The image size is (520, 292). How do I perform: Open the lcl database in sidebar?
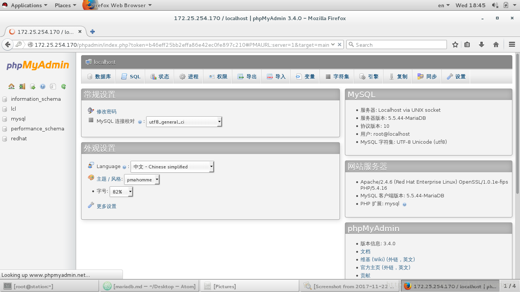tap(13, 109)
